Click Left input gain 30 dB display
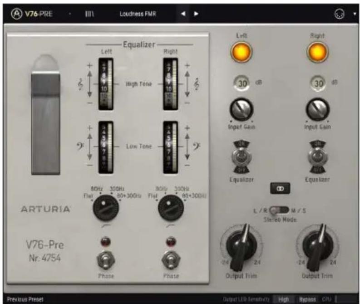 (x=242, y=83)
